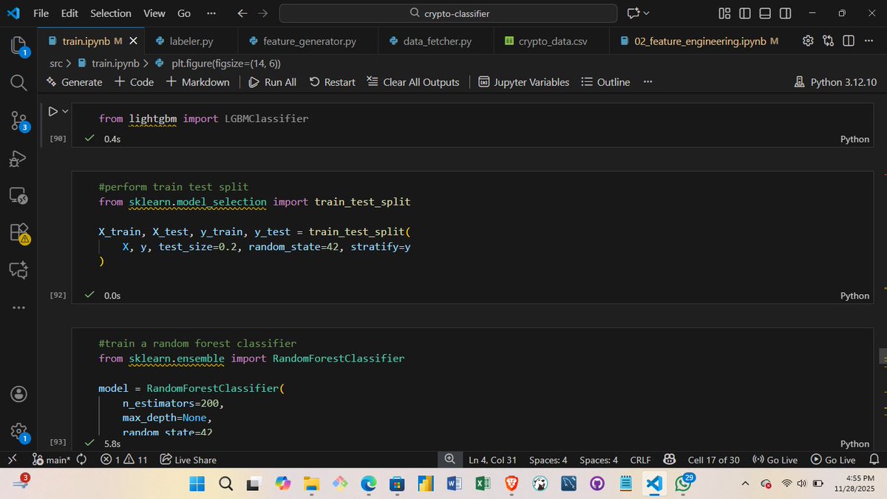Open the Selection menu
Screen dimensions: 887x499
(x=111, y=13)
